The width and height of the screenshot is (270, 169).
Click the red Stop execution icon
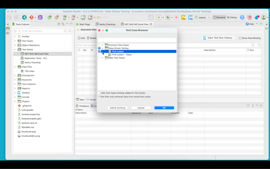coord(176,17)
